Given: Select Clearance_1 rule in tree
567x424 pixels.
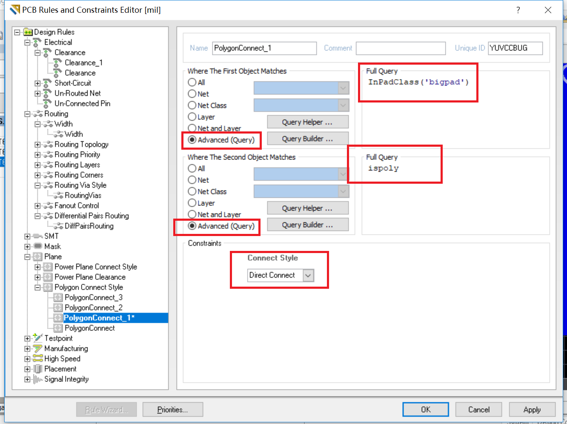Looking at the screenshot, I should [x=83, y=63].
